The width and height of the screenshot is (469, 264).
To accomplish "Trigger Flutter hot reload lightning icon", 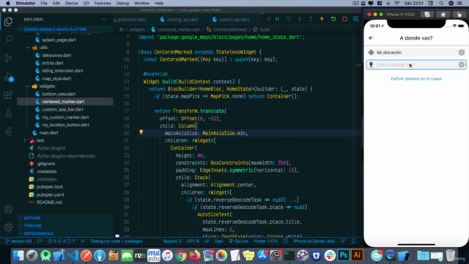I will [322, 19].
